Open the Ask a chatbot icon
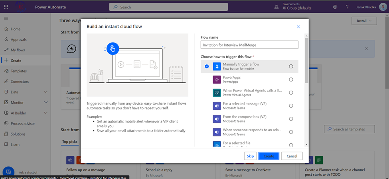 tap(8, 172)
